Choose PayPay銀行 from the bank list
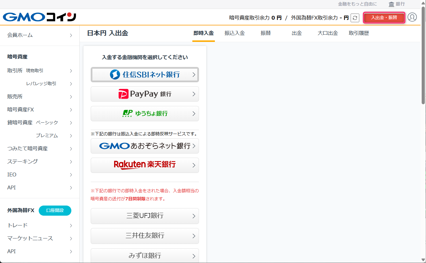The width and height of the screenshot is (426, 263). 144,94
